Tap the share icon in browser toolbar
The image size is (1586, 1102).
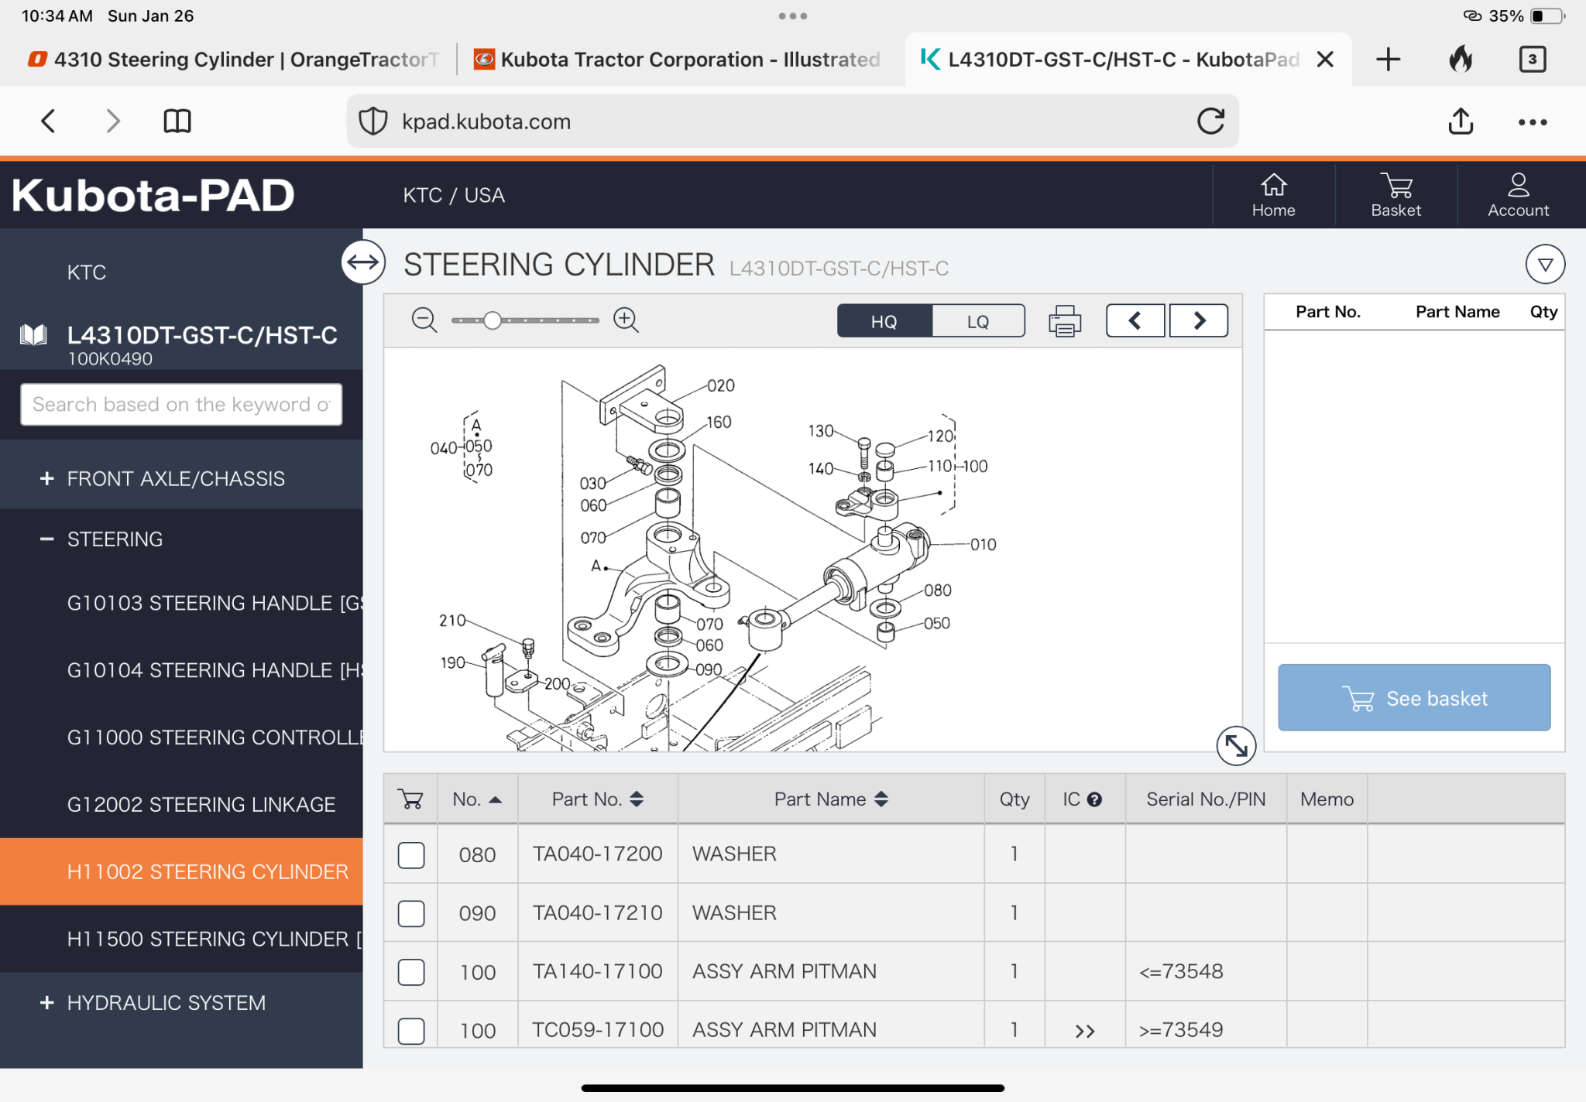pos(1461,121)
